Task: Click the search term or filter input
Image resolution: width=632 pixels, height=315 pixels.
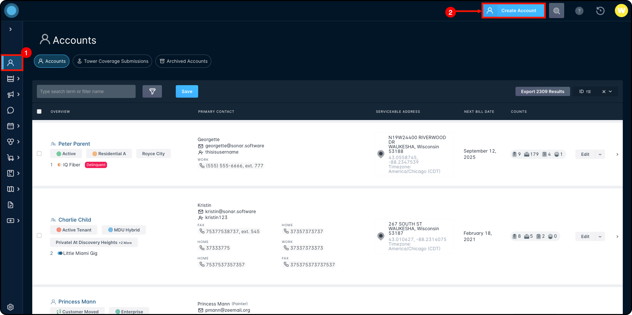Action: (x=86, y=91)
